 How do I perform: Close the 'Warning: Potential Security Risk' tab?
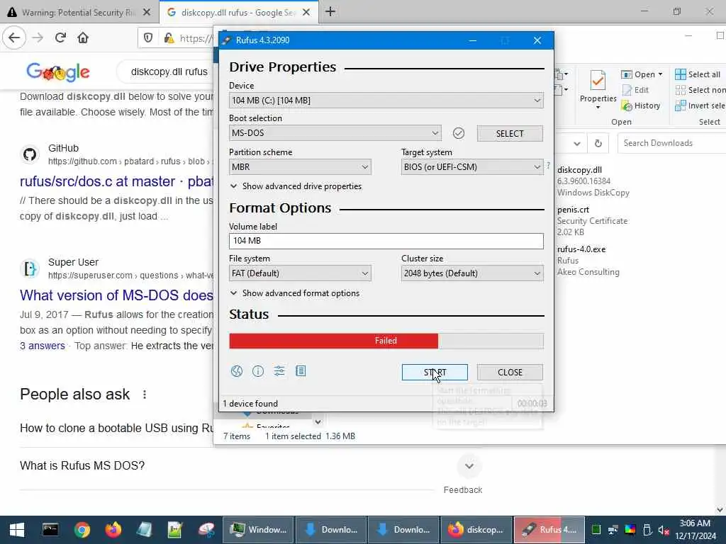tap(147, 13)
